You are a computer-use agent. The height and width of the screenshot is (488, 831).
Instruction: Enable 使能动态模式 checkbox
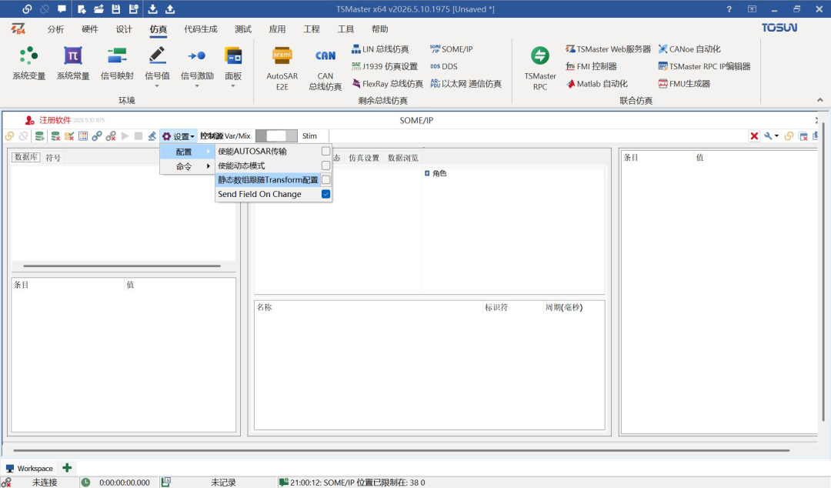tap(326, 165)
